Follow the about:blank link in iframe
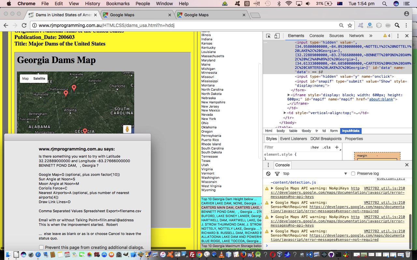417x260 pixels. click(381, 99)
